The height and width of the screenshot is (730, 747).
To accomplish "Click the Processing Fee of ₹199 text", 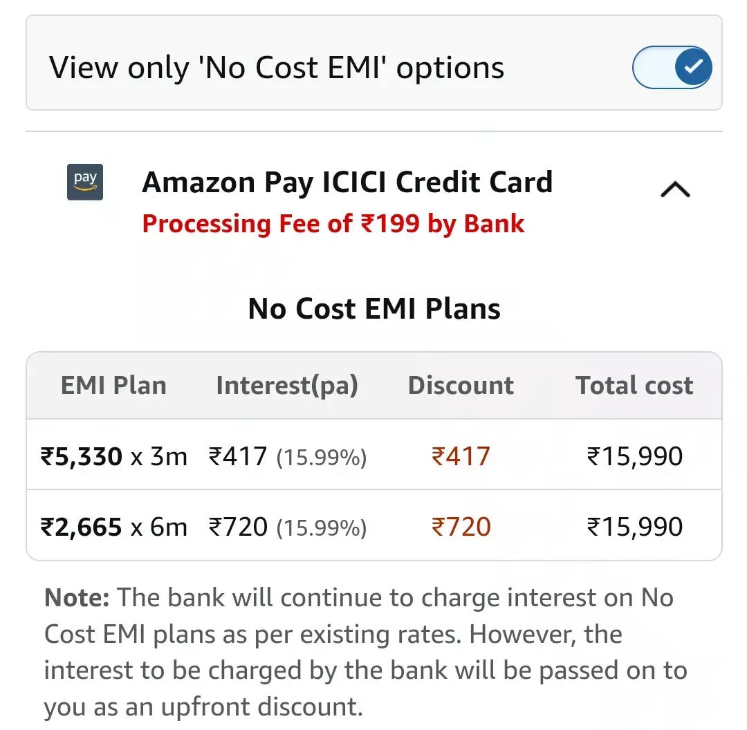I will click(333, 224).
